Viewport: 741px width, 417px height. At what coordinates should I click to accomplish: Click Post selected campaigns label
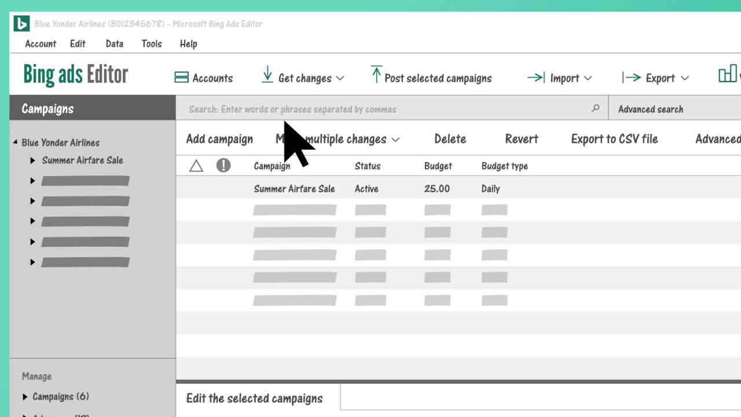(x=438, y=78)
